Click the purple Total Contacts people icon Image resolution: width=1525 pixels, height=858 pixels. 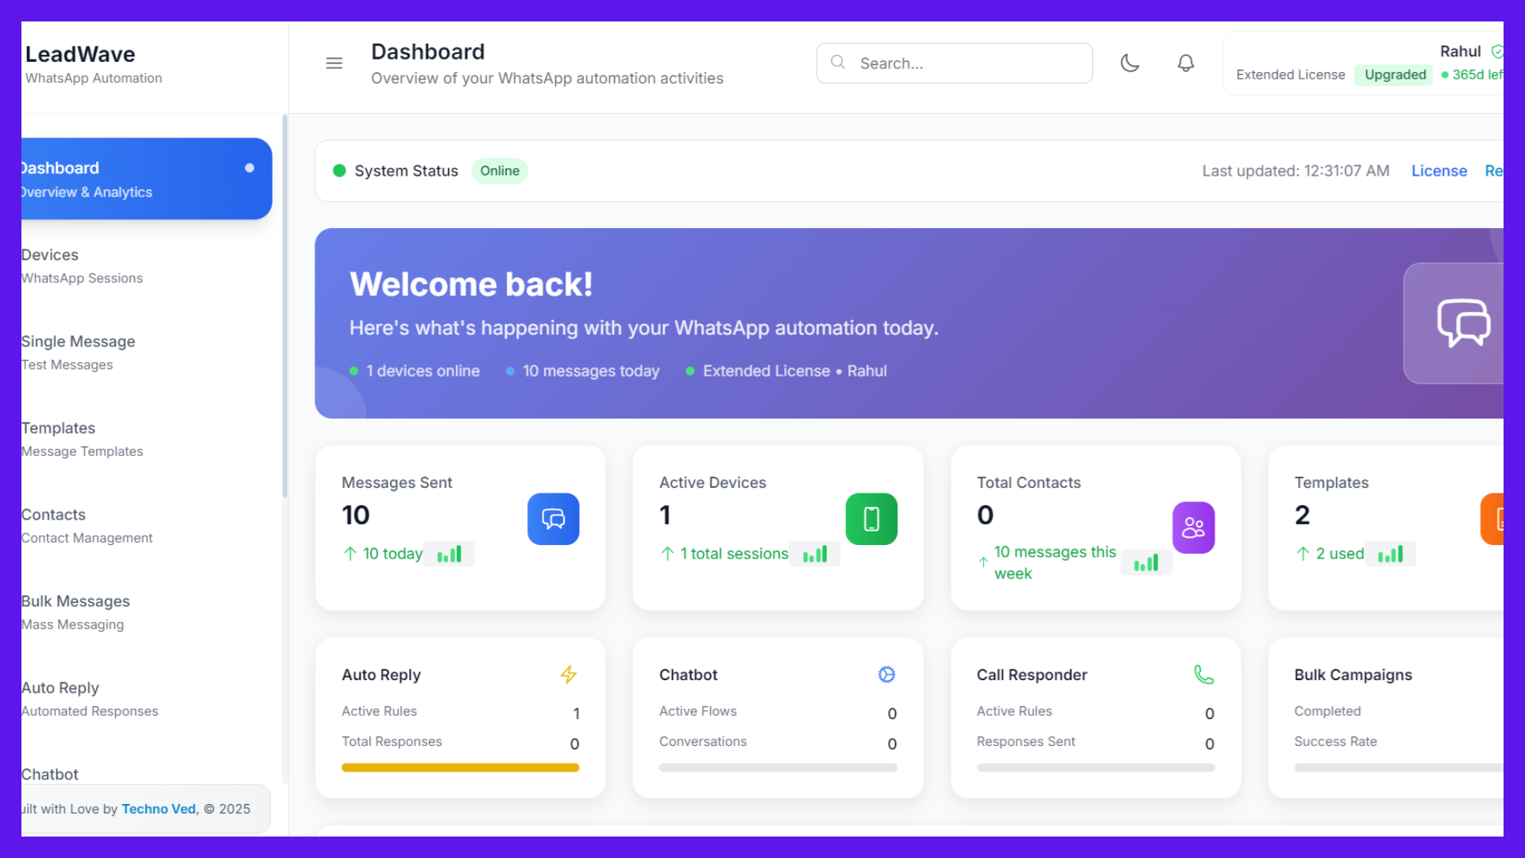(1193, 528)
